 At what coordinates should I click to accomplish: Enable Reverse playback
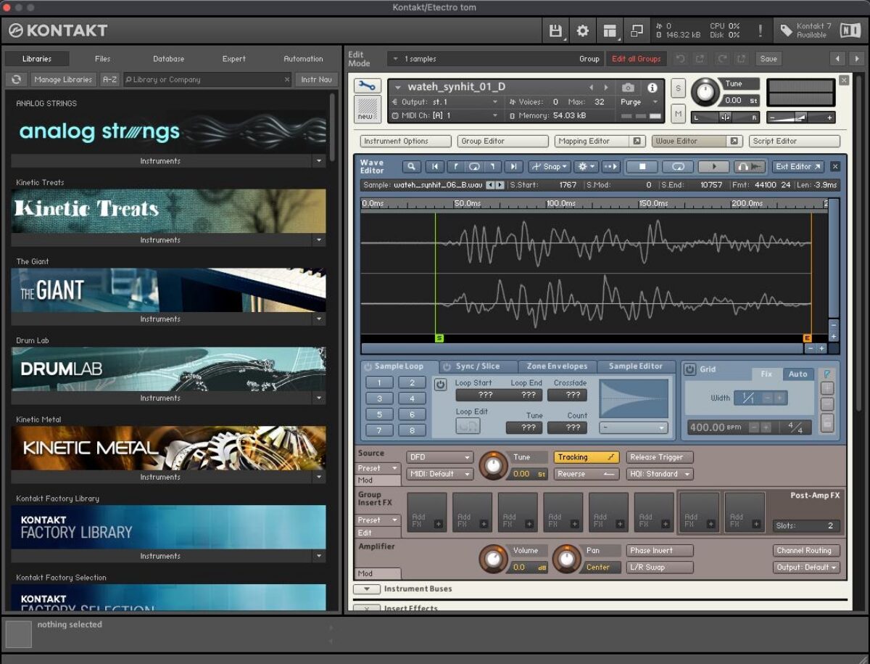(587, 474)
